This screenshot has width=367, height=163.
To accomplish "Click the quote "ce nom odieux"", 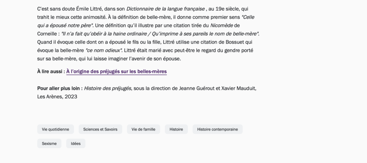I will tap(104, 51).
